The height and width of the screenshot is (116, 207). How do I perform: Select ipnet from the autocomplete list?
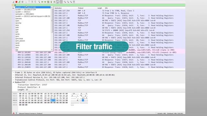point(33,43)
